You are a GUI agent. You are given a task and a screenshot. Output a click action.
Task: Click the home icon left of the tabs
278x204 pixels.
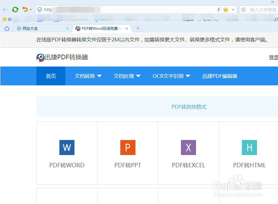(6, 28)
